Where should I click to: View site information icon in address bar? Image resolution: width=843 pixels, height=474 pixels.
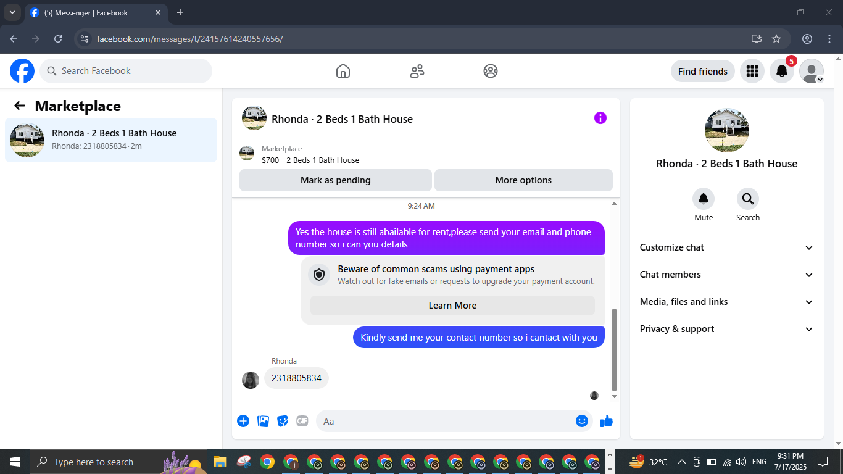85,39
